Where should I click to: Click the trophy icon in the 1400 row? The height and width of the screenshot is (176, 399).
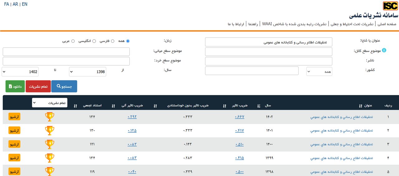click(x=50, y=144)
